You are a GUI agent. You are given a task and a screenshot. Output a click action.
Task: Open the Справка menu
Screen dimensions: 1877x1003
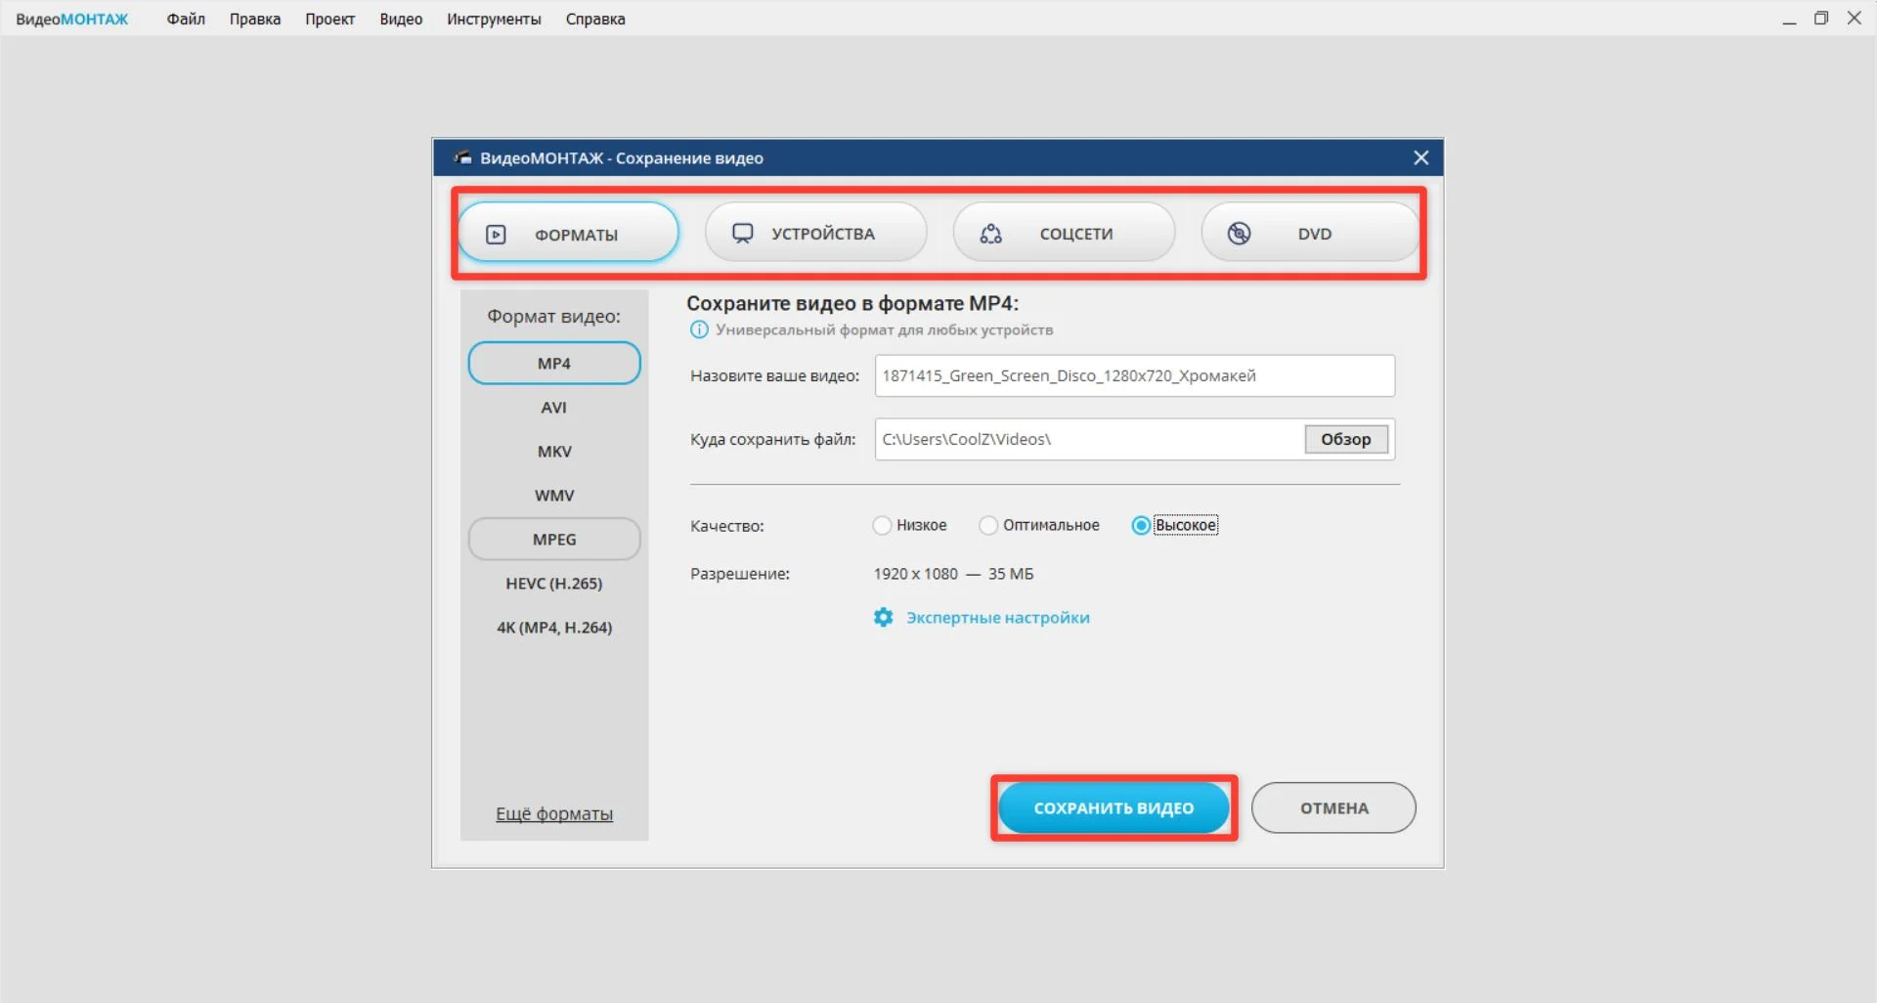[x=594, y=20]
